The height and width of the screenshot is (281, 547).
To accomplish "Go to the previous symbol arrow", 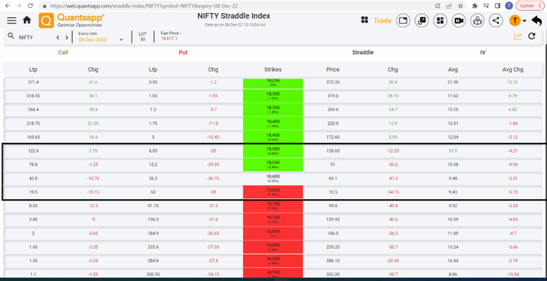I will [58, 37].
